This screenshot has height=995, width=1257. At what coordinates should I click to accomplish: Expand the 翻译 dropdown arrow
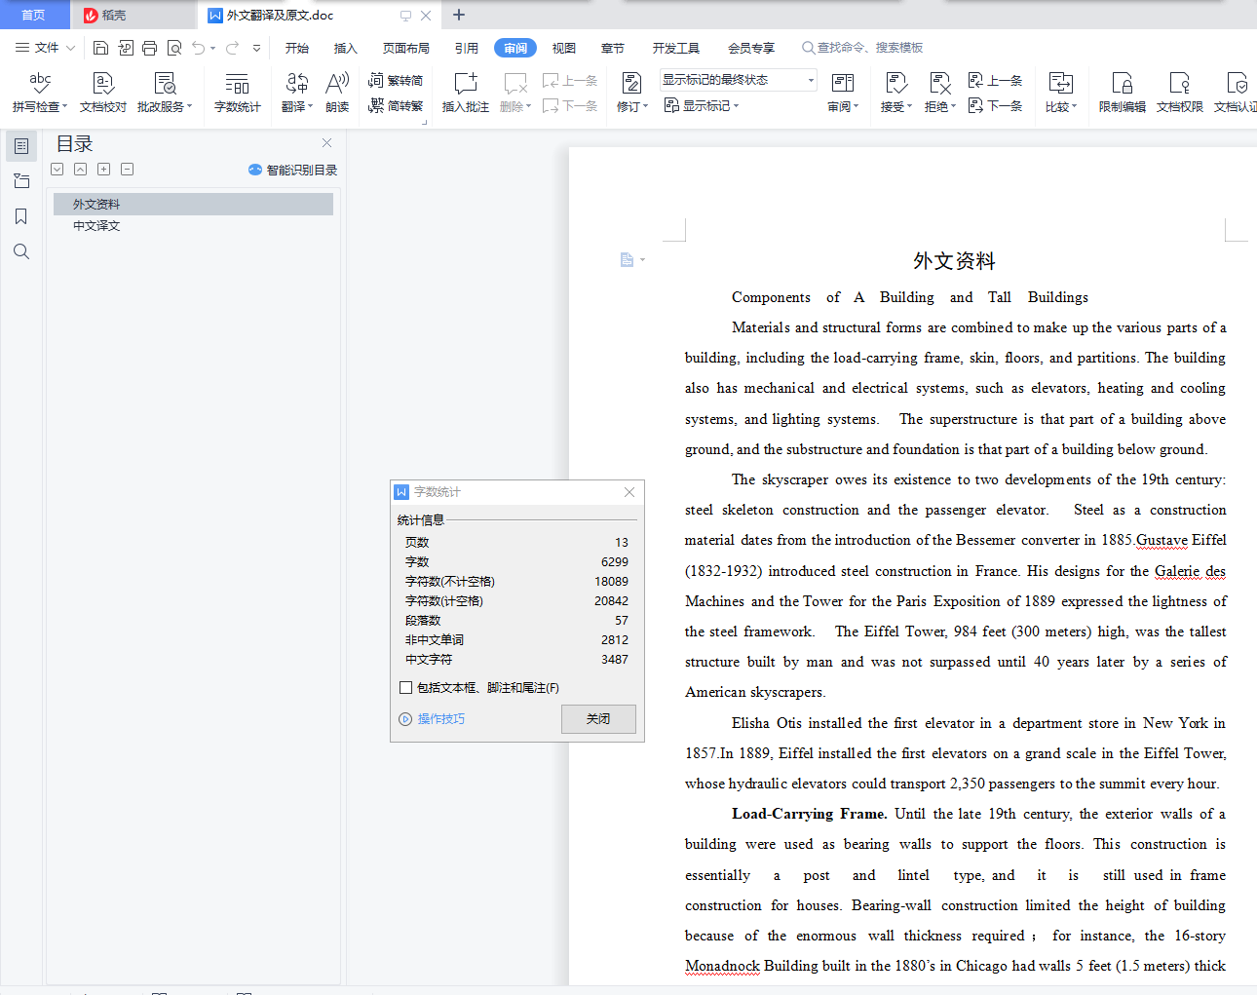tap(310, 107)
